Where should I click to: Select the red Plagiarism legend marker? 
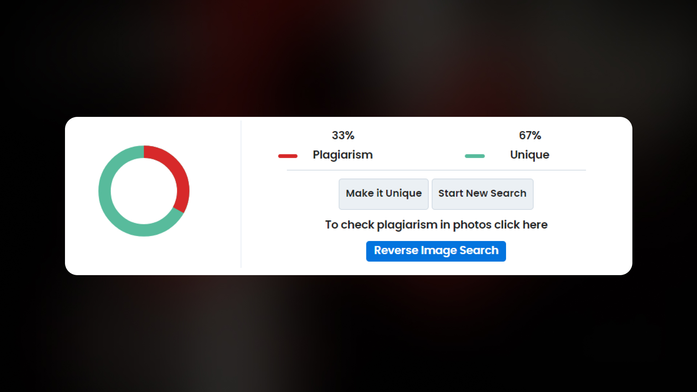pyautogui.click(x=288, y=156)
